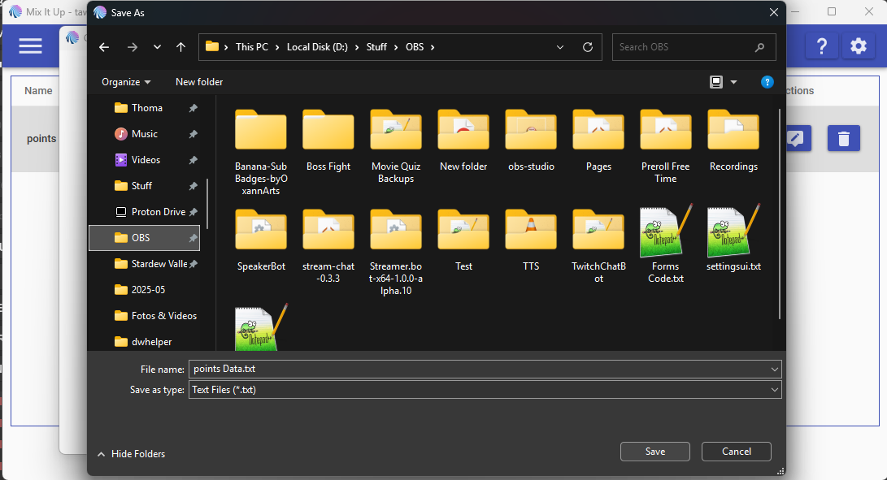
Task: Refresh the OBS folder view
Action: pyautogui.click(x=588, y=47)
